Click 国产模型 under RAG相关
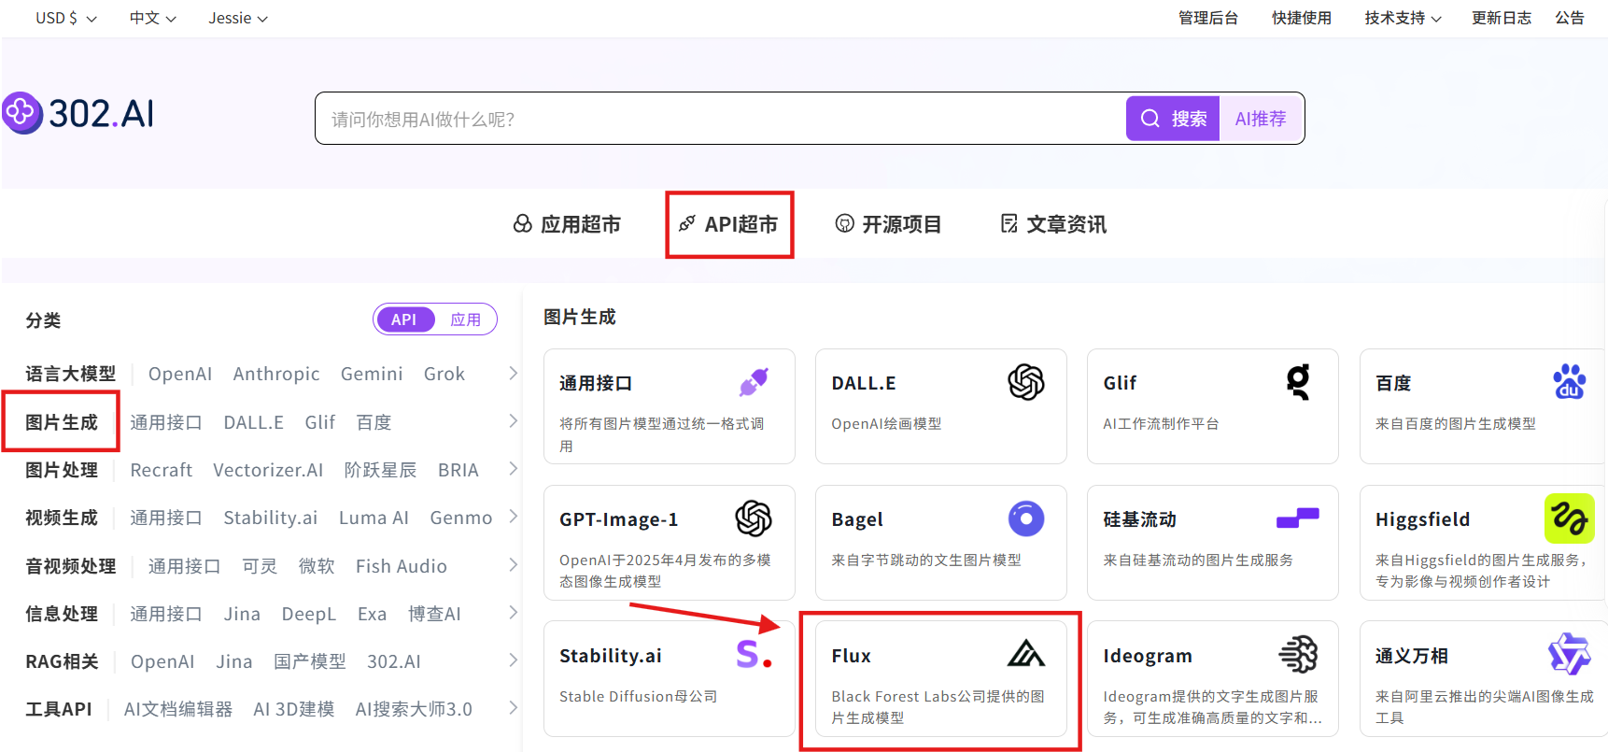Screen dimensions: 1608x752 tap(310, 661)
